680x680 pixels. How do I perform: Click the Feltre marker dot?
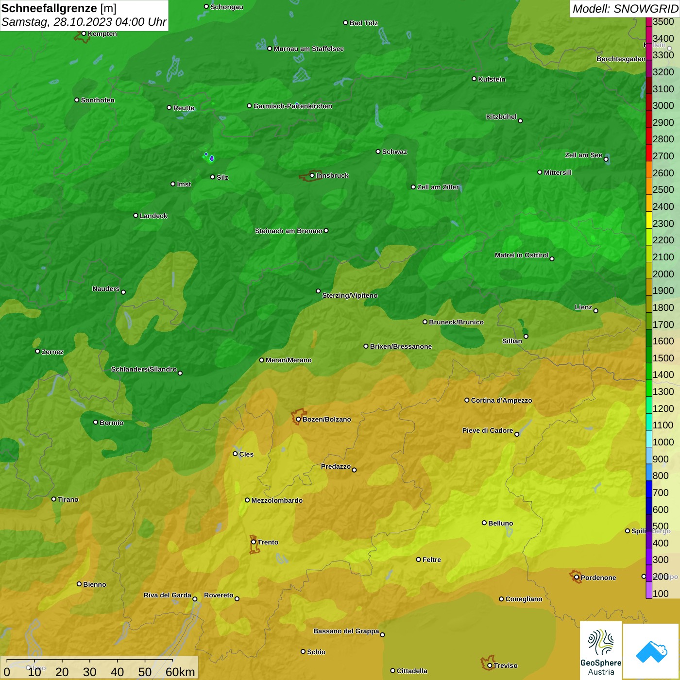(419, 560)
